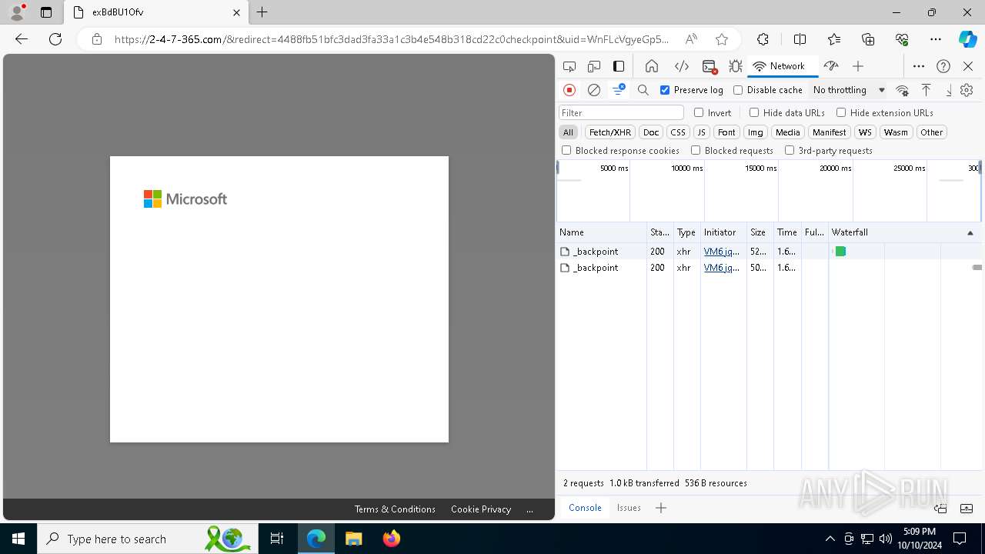Open first _backpoint VM6 initiator link
This screenshot has width=985, height=554.
pos(722,252)
